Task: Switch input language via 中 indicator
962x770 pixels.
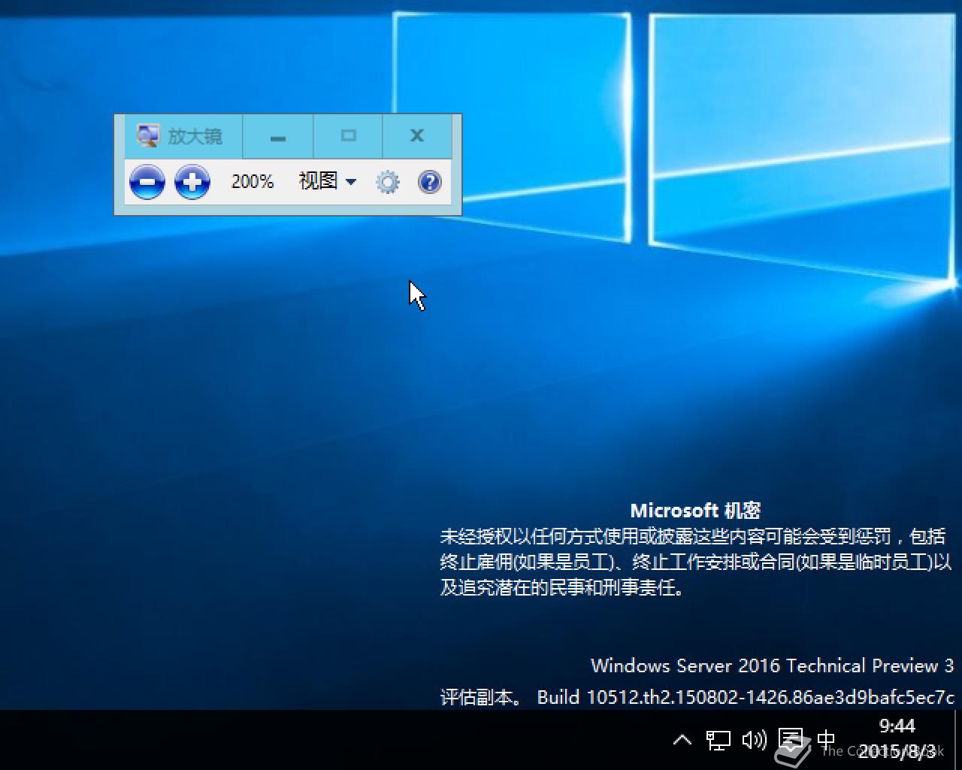Action: pyautogui.click(x=826, y=740)
